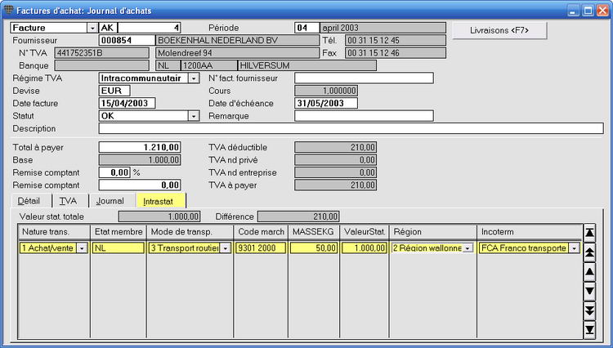Click Remise comptant percent field
The width and height of the screenshot is (613, 348).
[114, 172]
